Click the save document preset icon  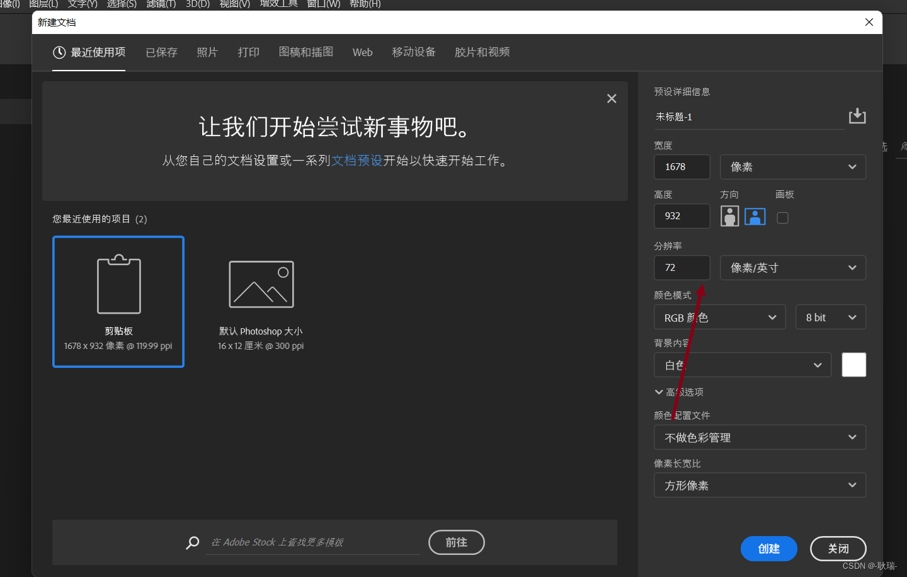[857, 116]
